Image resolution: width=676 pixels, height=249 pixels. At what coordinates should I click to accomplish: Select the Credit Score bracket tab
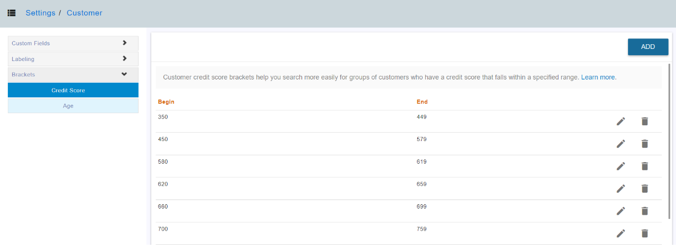(73, 90)
